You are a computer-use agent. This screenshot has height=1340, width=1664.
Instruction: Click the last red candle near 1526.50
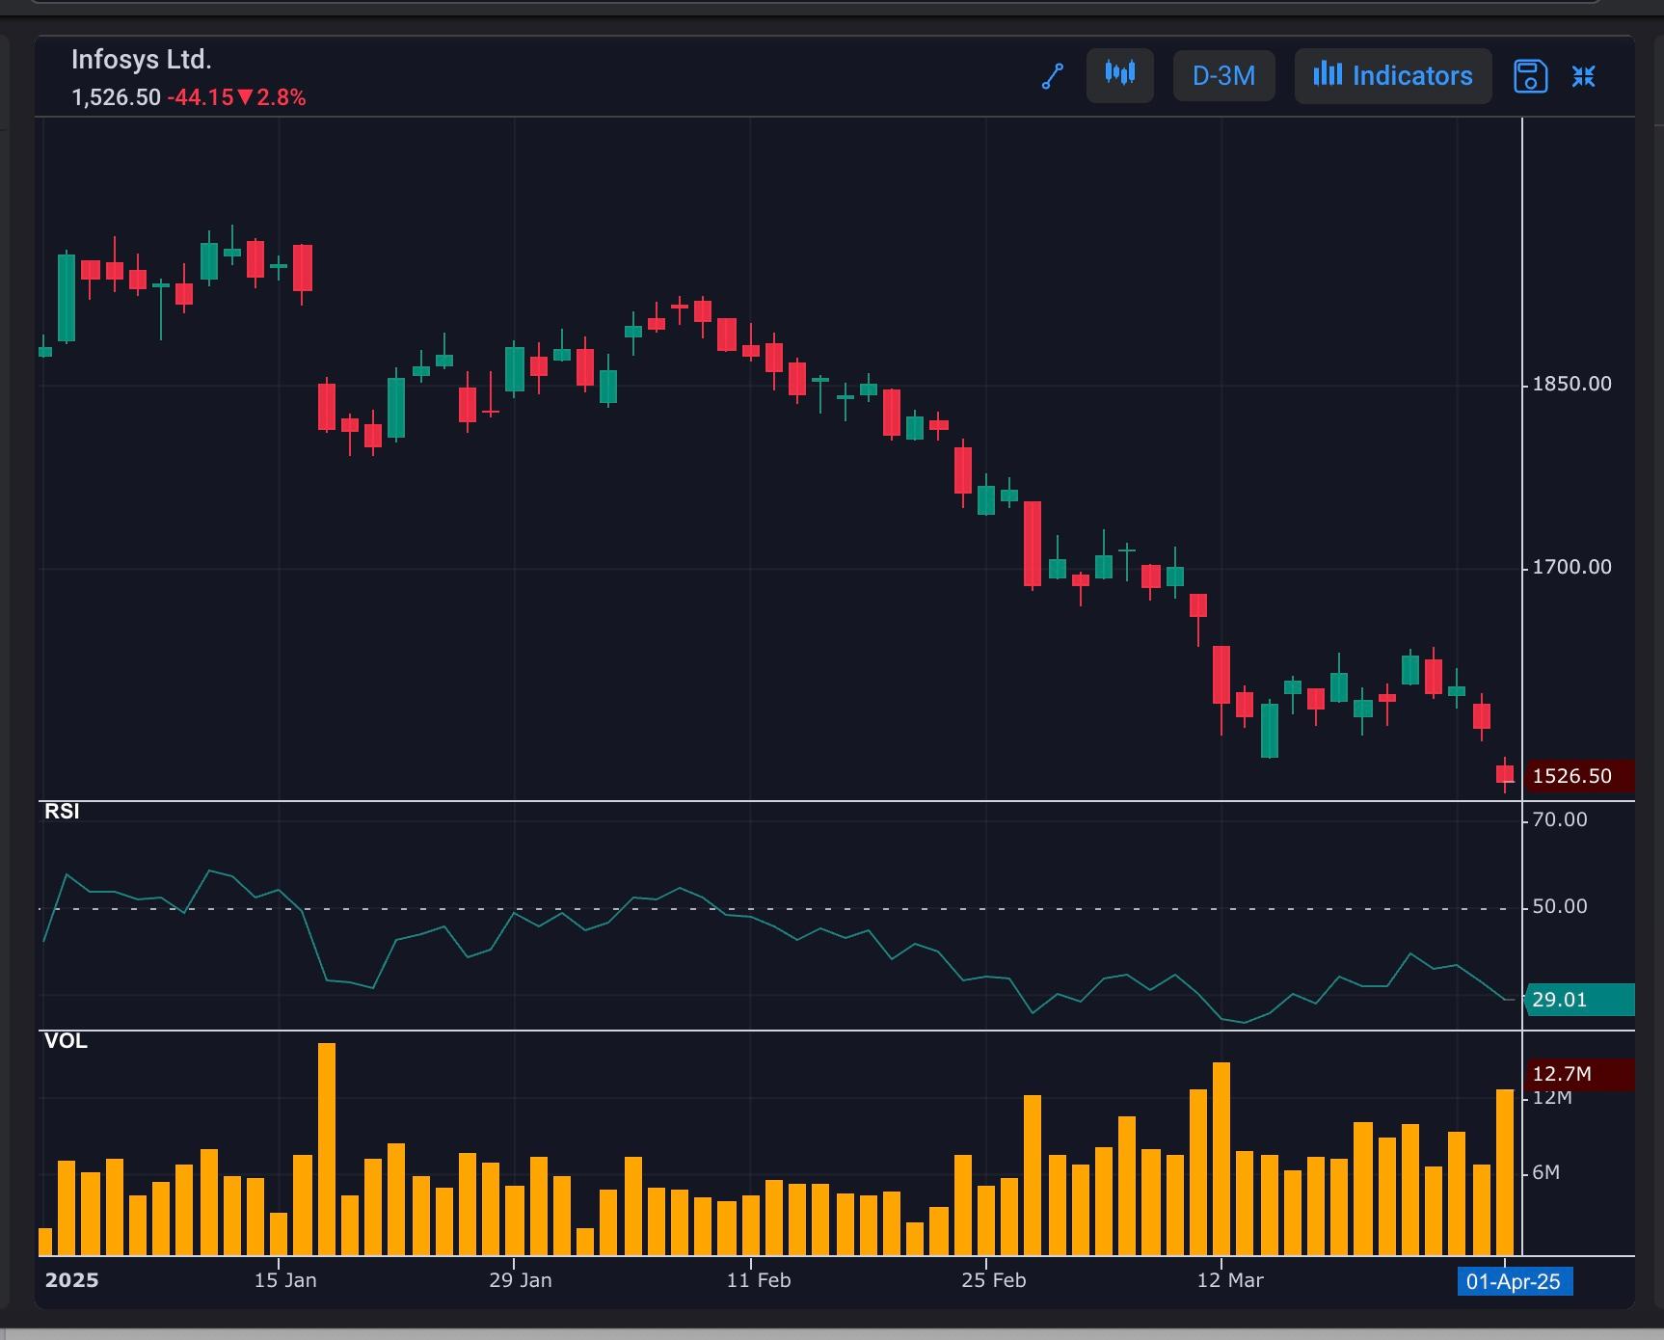(x=1505, y=774)
